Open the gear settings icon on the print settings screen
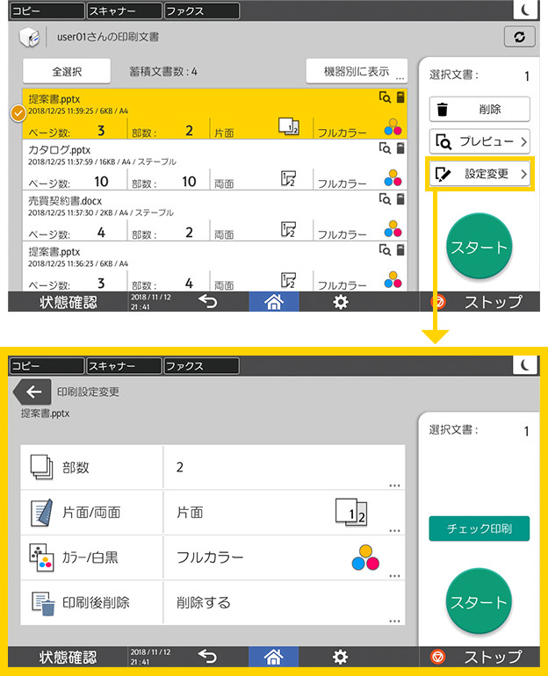This screenshot has height=676, width=548. point(340,656)
